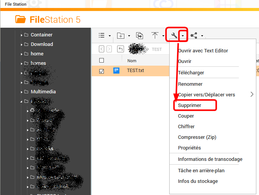
Task: Choose Tâche en arrière-plan
Action: (201, 171)
